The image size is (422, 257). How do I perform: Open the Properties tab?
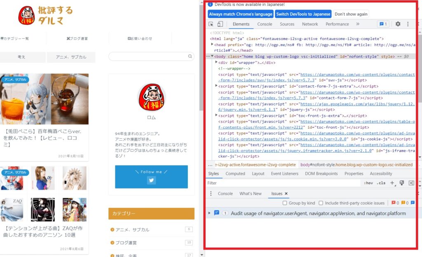[354, 174]
